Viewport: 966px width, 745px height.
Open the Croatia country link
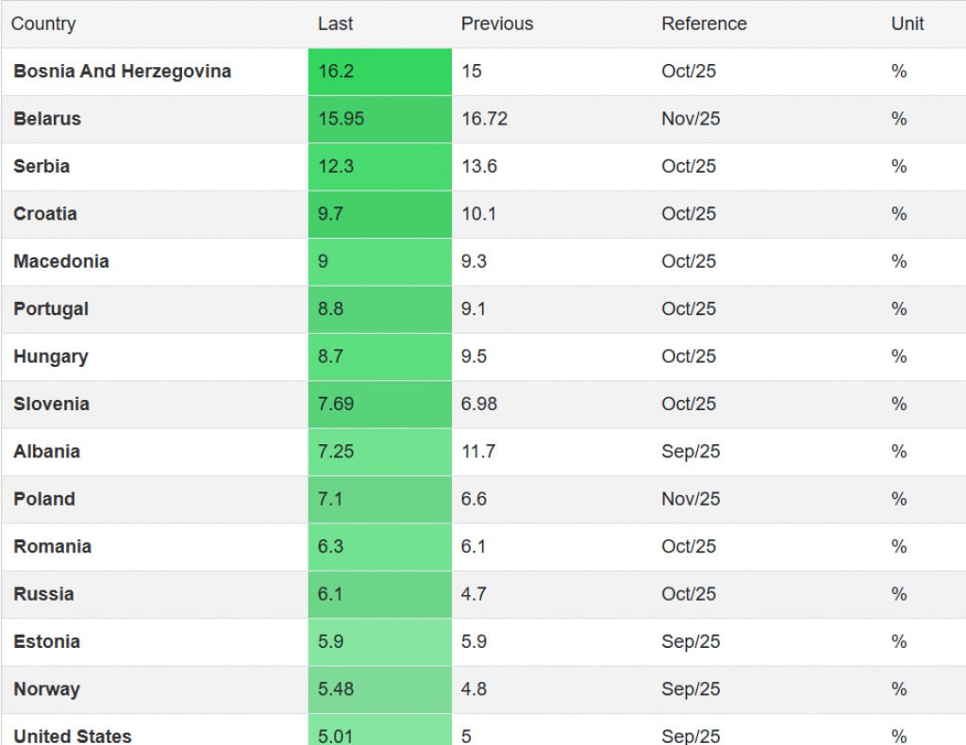pos(45,214)
